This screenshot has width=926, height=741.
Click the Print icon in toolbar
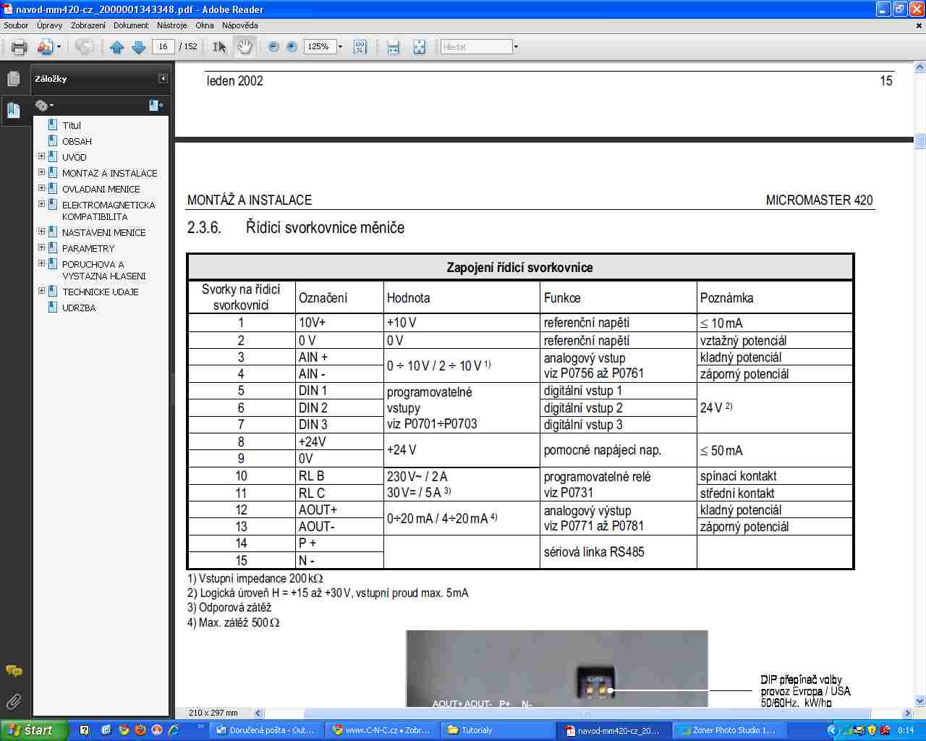pos(19,47)
